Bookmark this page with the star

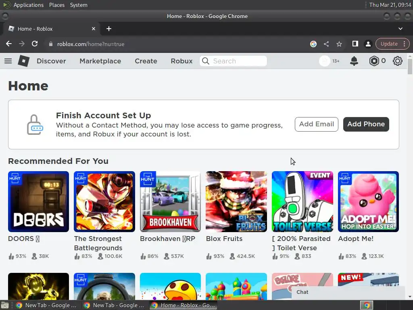[339, 44]
